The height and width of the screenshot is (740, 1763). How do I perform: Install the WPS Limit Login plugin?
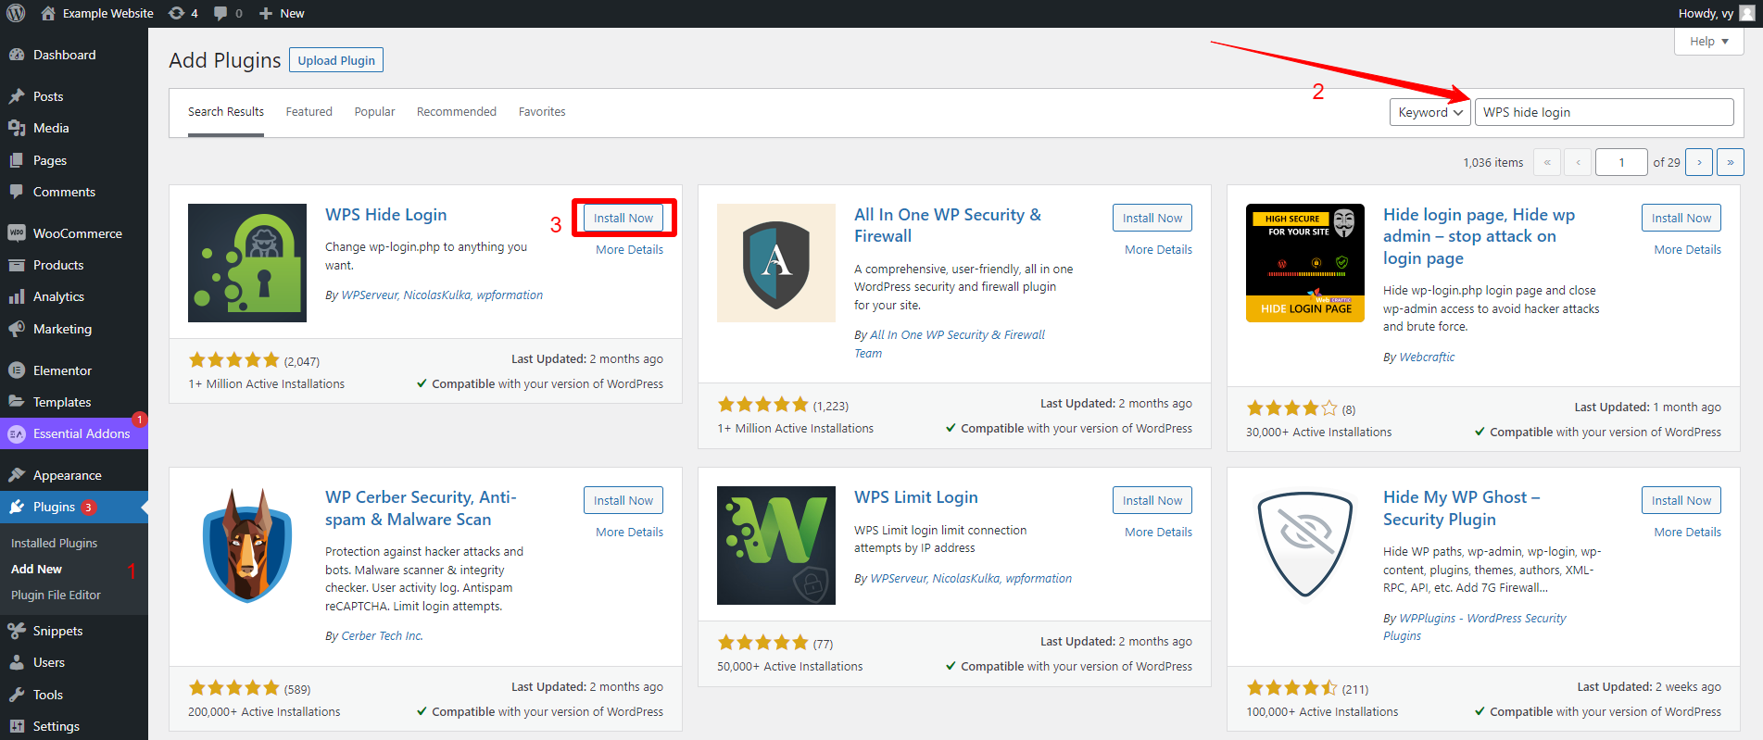point(1152,500)
